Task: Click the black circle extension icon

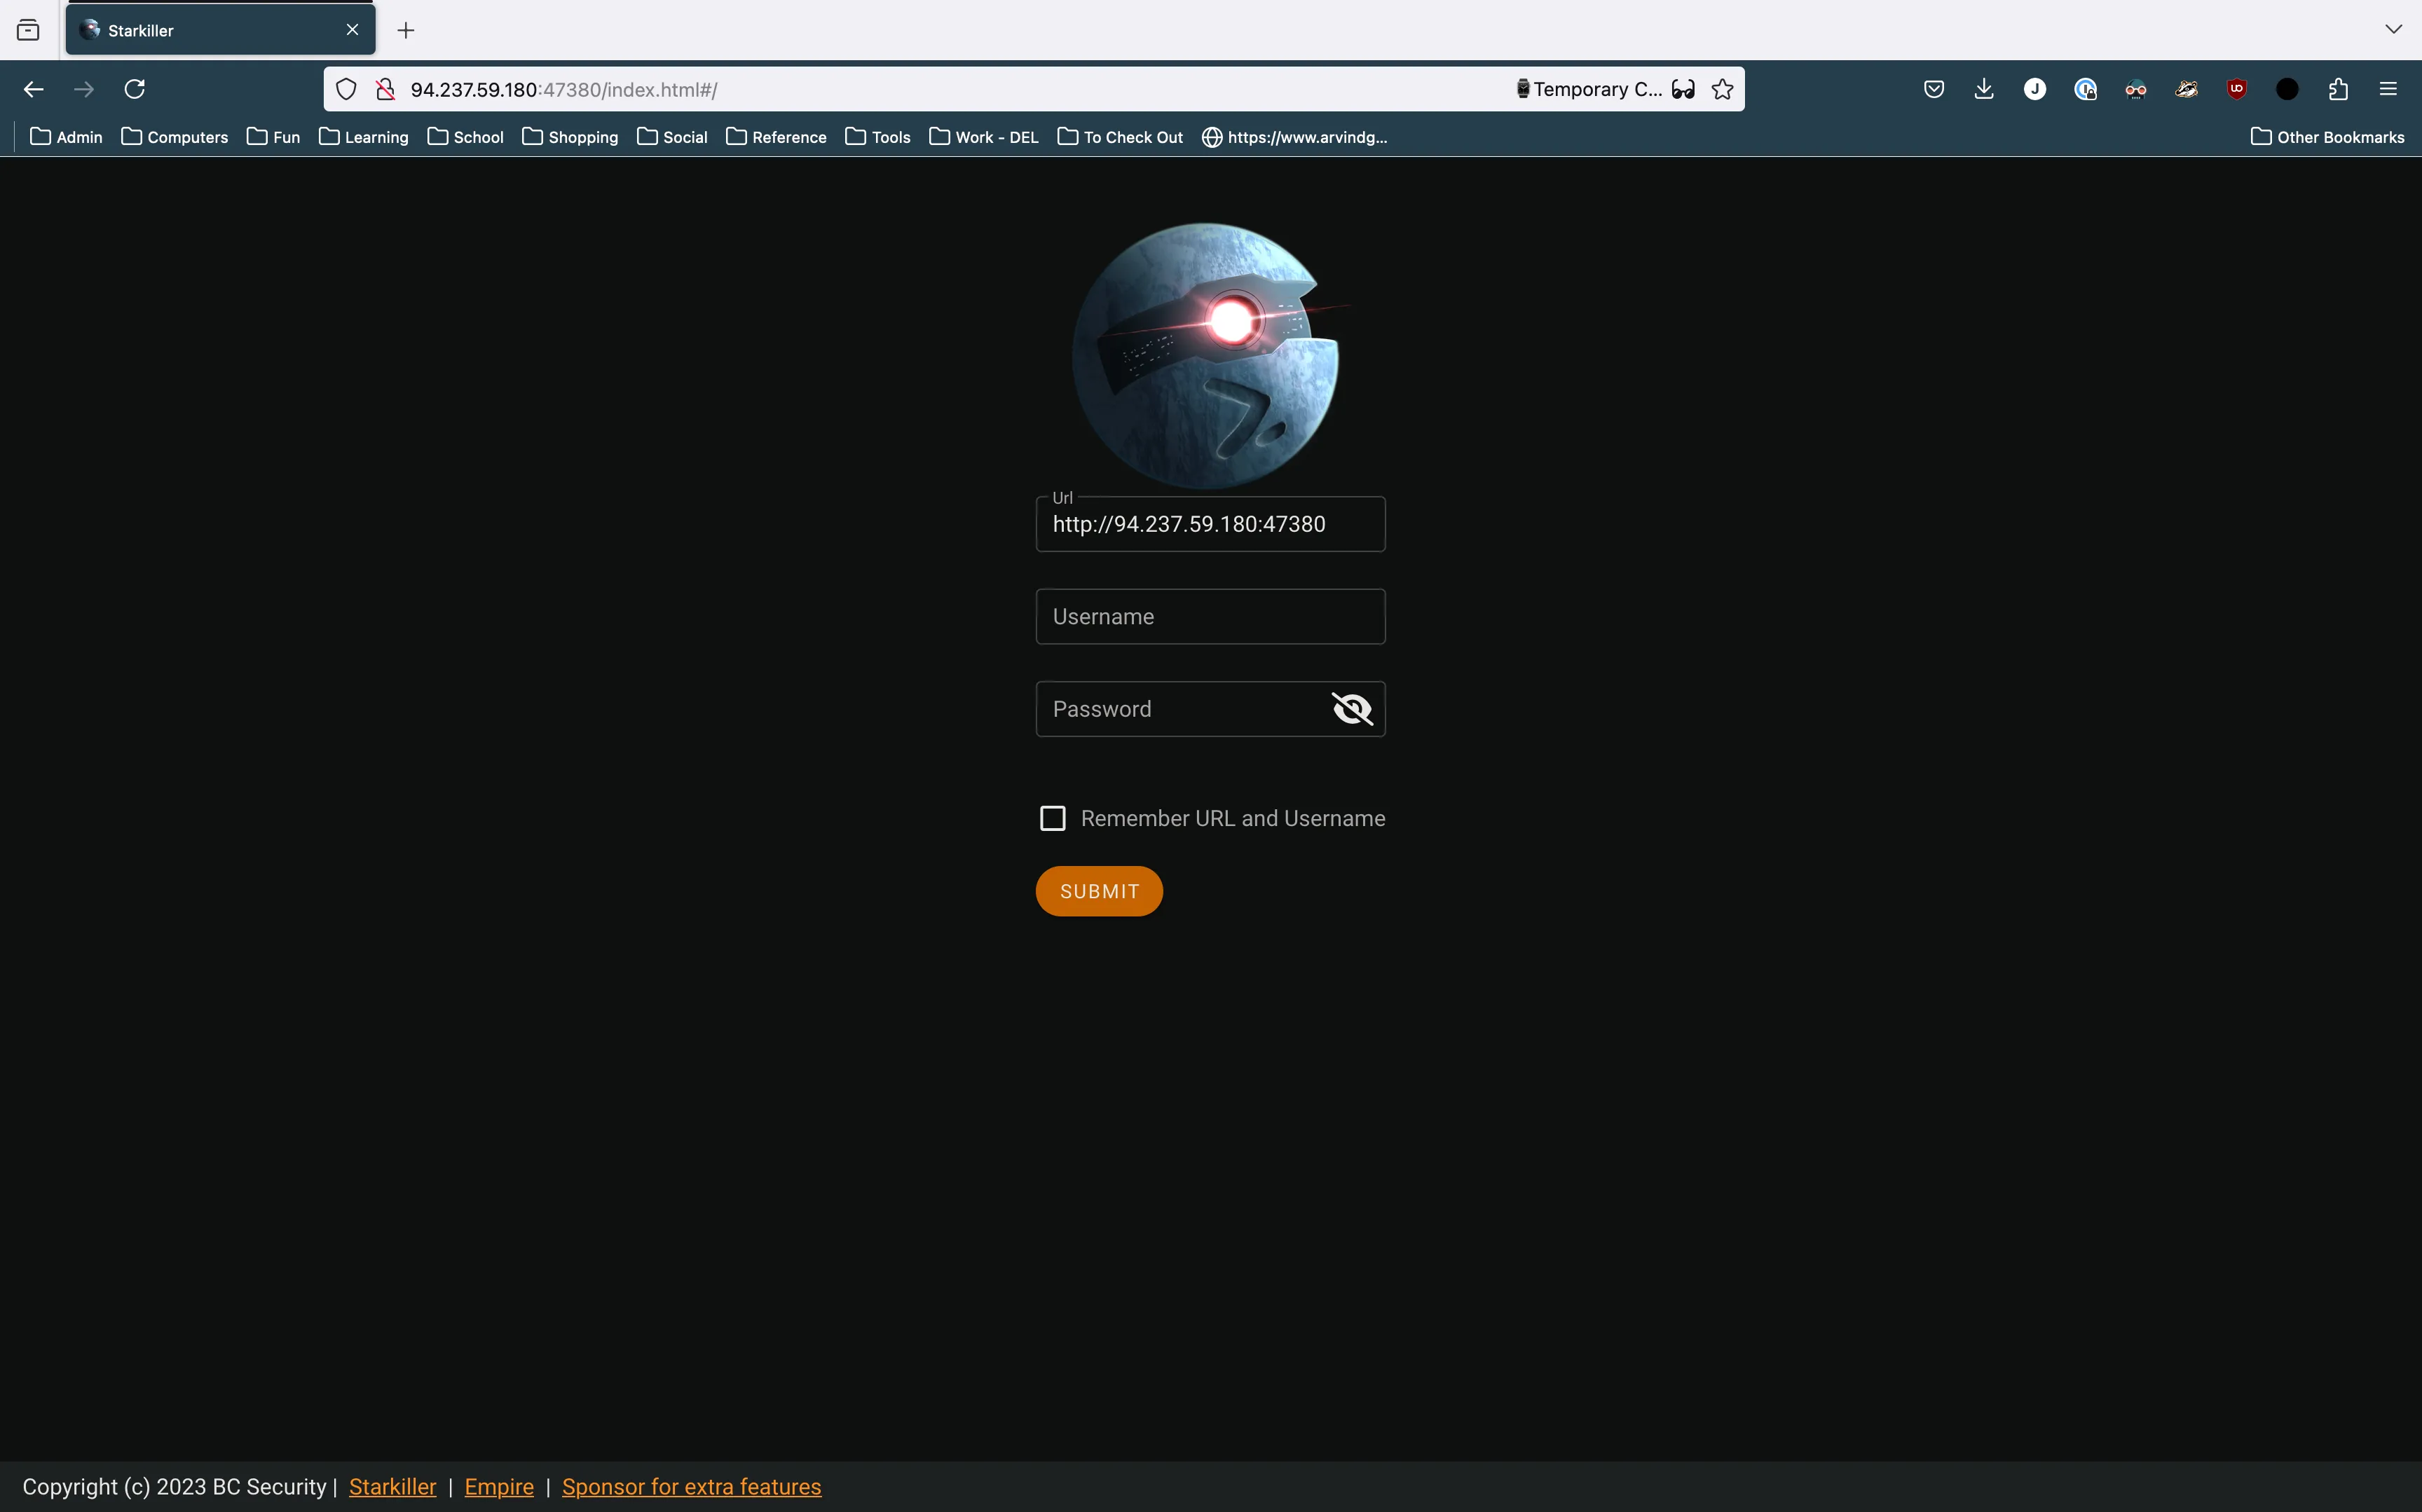Action: pyautogui.click(x=2287, y=89)
